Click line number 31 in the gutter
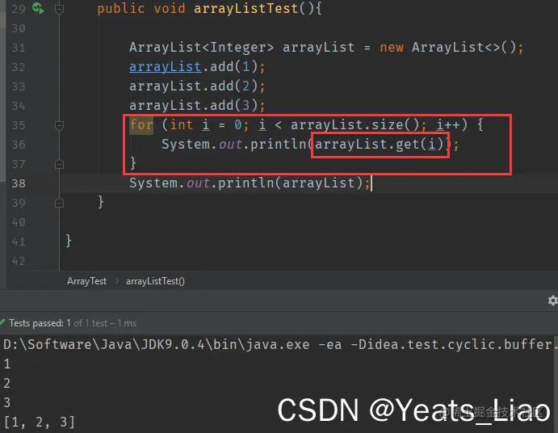558x433 pixels. point(19,48)
